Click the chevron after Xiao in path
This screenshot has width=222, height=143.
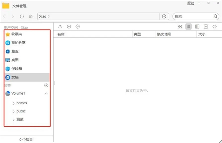point(48,17)
